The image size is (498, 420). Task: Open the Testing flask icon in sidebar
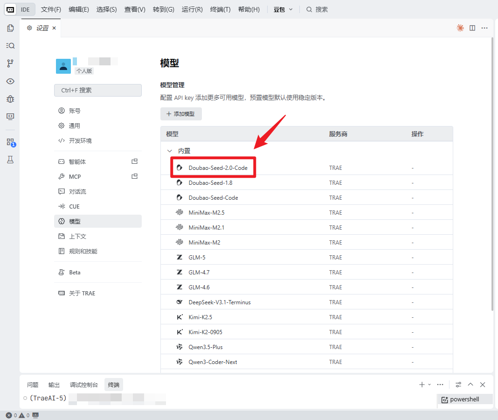(x=10, y=160)
